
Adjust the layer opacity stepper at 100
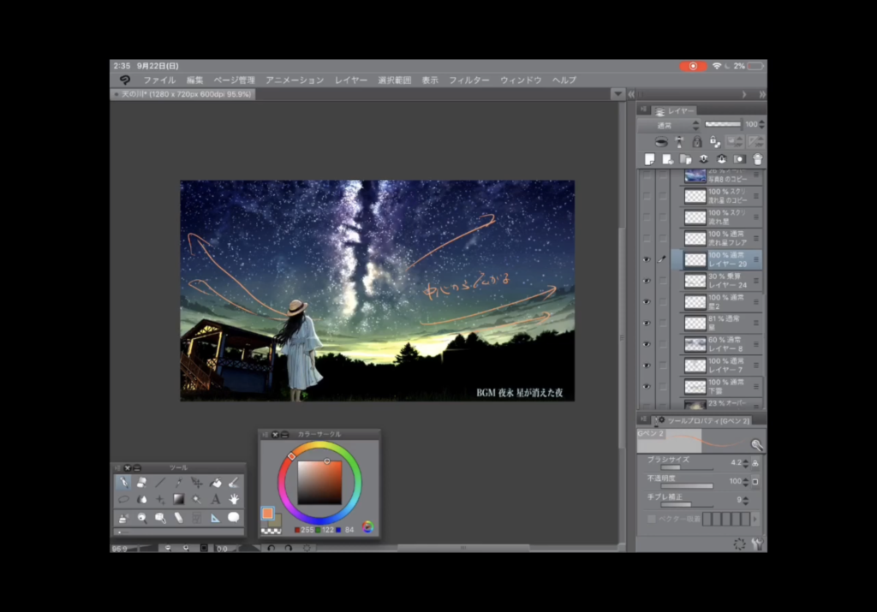tap(761, 125)
